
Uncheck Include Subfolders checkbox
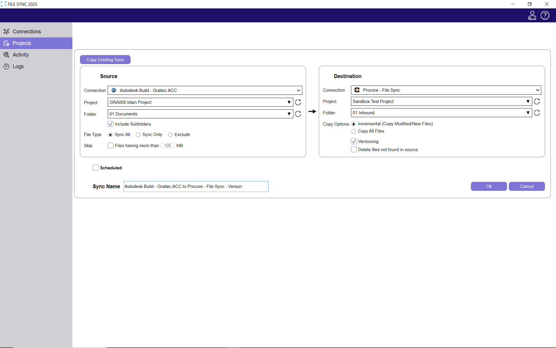click(x=111, y=124)
